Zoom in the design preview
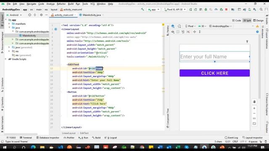 254,108
